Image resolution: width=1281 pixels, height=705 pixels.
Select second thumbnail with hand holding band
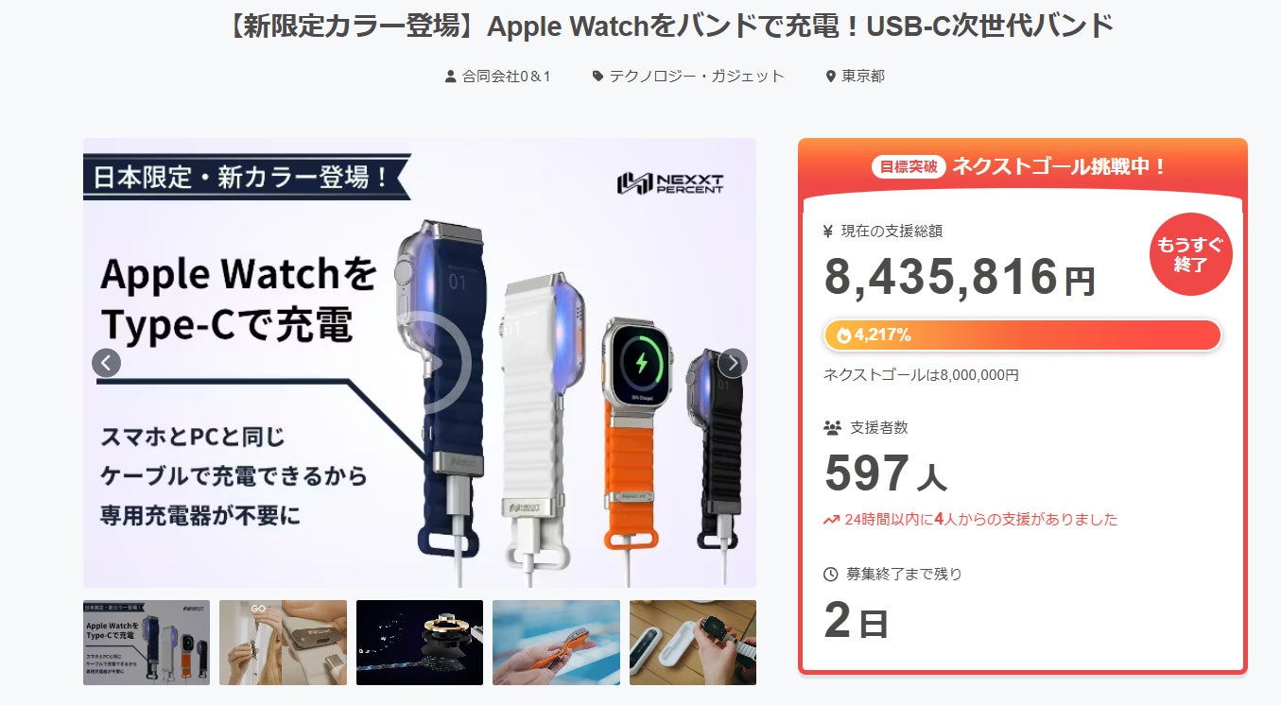tap(283, 643)
